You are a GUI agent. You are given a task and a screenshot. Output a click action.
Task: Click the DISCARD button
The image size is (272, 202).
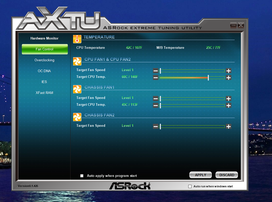pos(227,175)
